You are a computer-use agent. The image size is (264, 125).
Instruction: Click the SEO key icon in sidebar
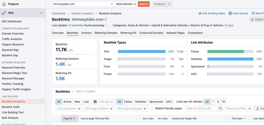[x=4, y=13]
